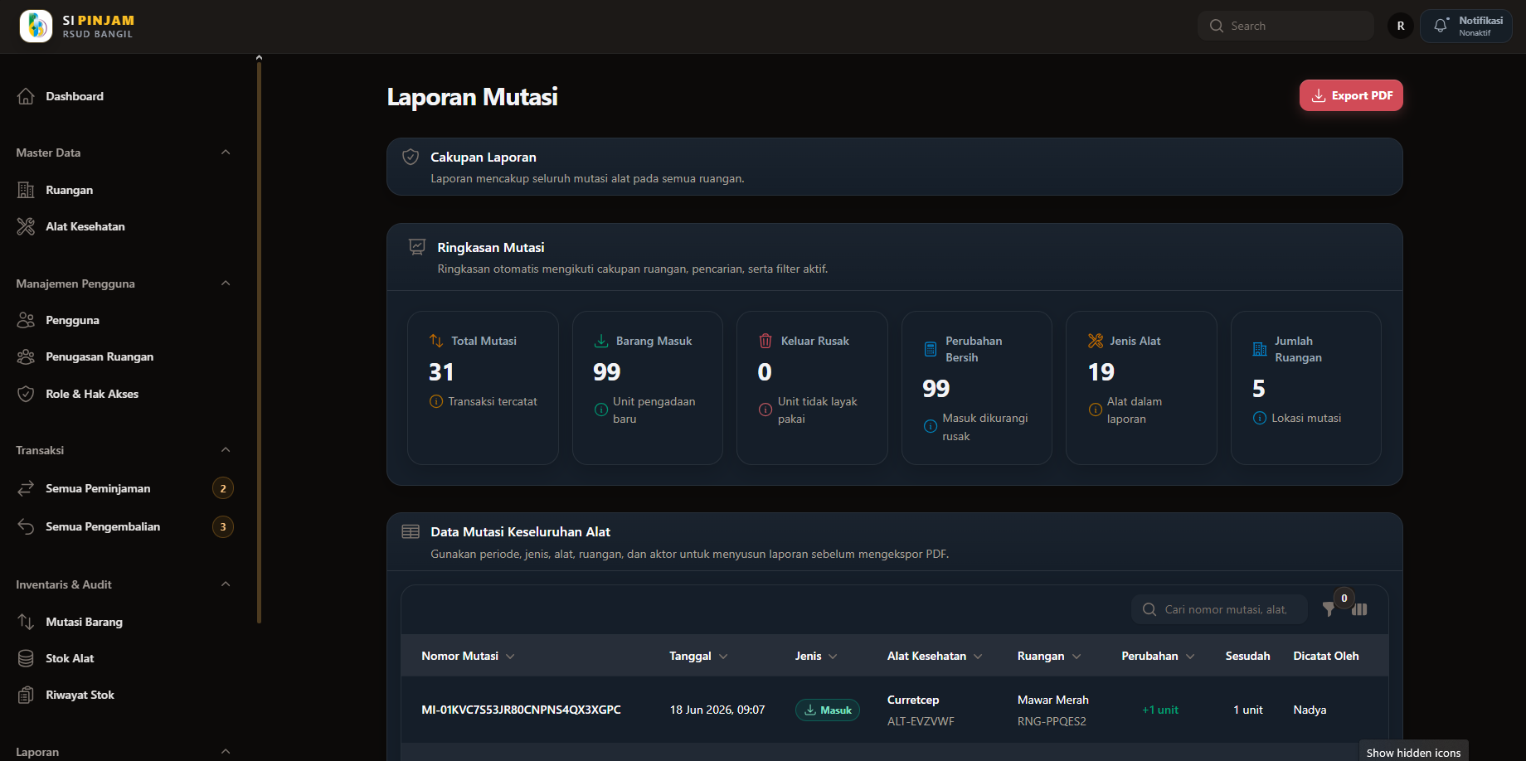Click the SI PINJAM logo icon
This screenshot has width=1526, height=761.
36,26
